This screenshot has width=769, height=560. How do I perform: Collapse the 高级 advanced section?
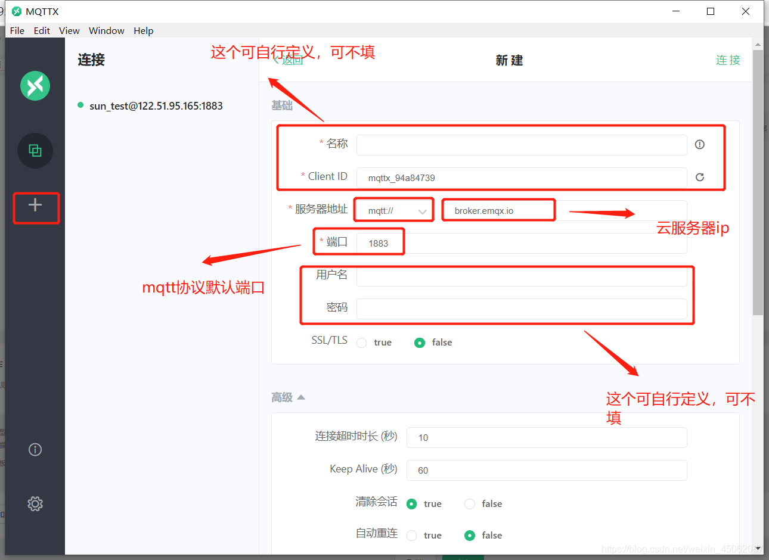tap(289, 397)
